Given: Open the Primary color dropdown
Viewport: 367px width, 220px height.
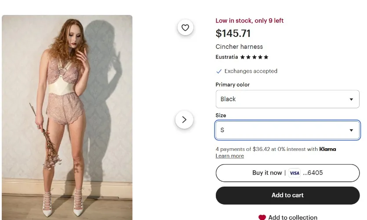Looking at the screenshot, I should pyautogui.click(x=287, y=99).
